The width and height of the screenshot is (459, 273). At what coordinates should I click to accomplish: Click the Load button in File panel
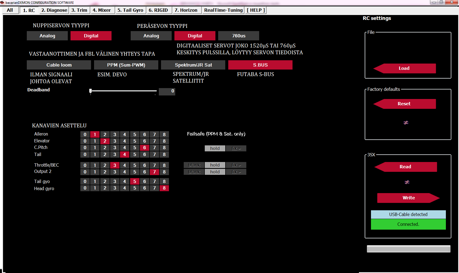point(404,68)
